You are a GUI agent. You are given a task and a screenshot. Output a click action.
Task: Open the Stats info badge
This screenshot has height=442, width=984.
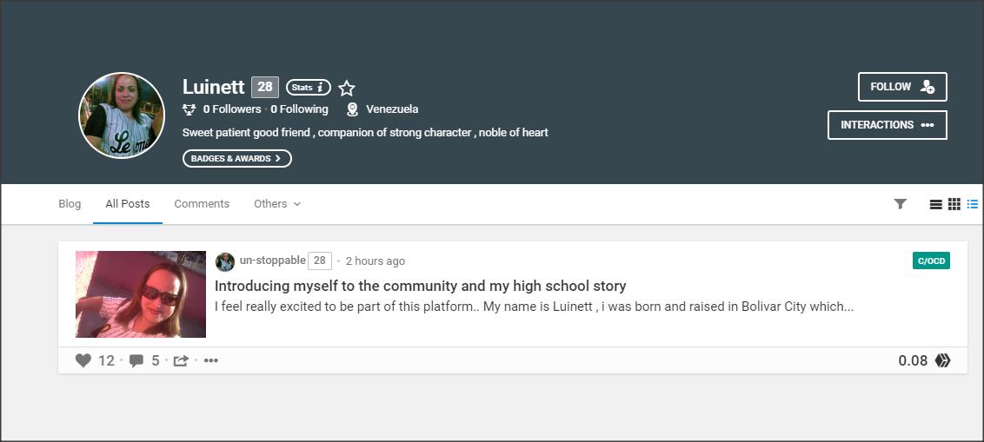(308, 87)
